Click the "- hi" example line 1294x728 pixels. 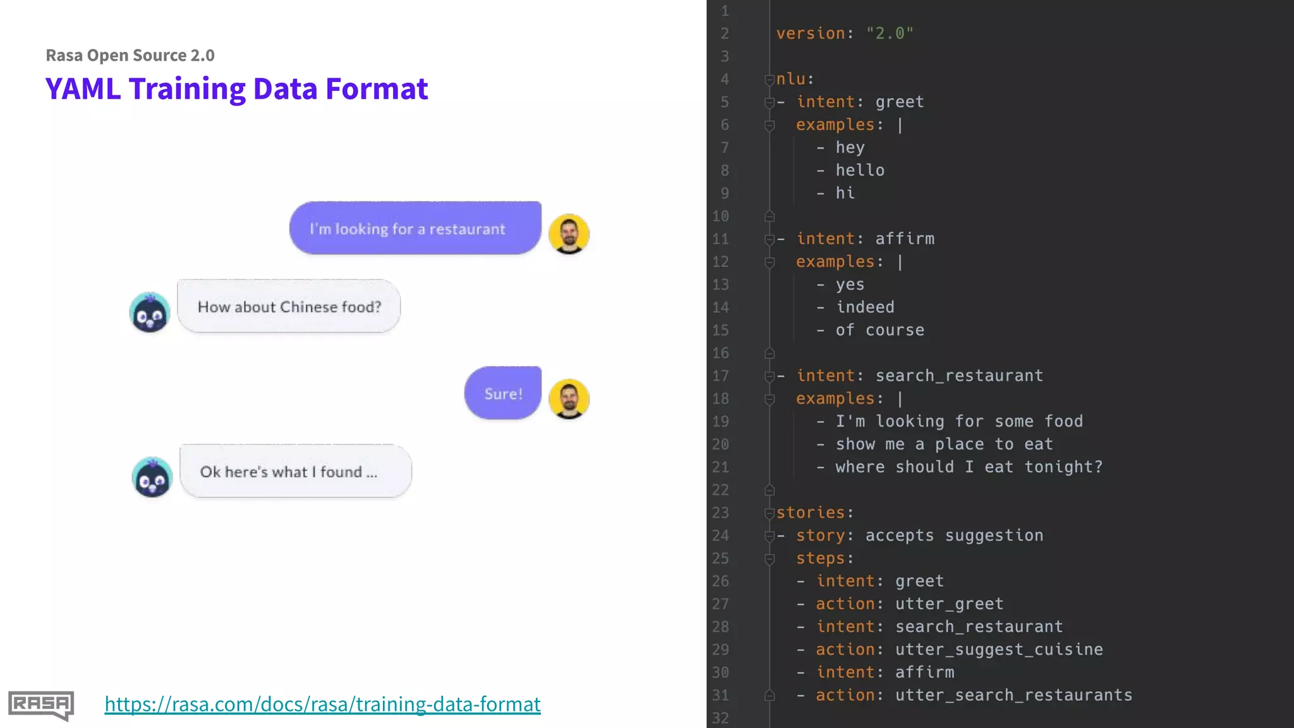pos(835,193)
